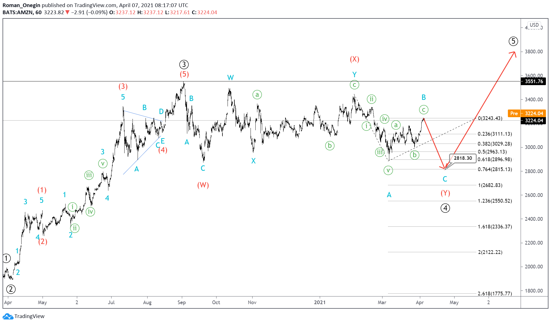Click the TradingView cloud logo icon
551x324 pixels.
pyautogui.click(x=8, y=316)
